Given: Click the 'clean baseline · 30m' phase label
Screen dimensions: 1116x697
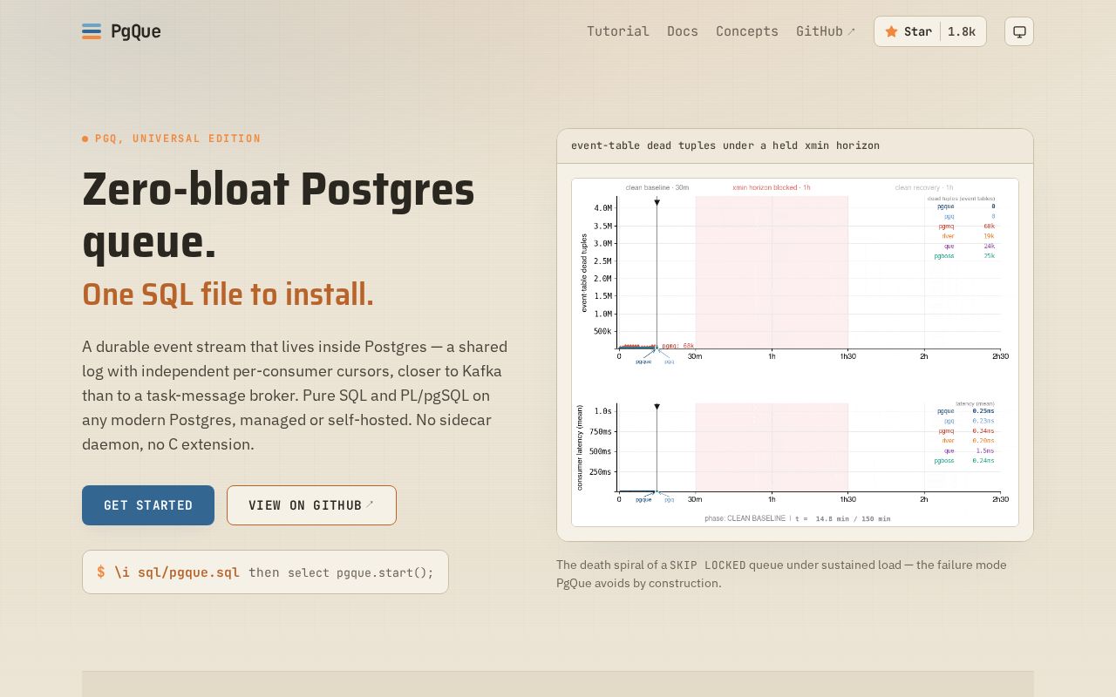Looking at the screenshot, I should pyautogui.click(x=657, y=187).
